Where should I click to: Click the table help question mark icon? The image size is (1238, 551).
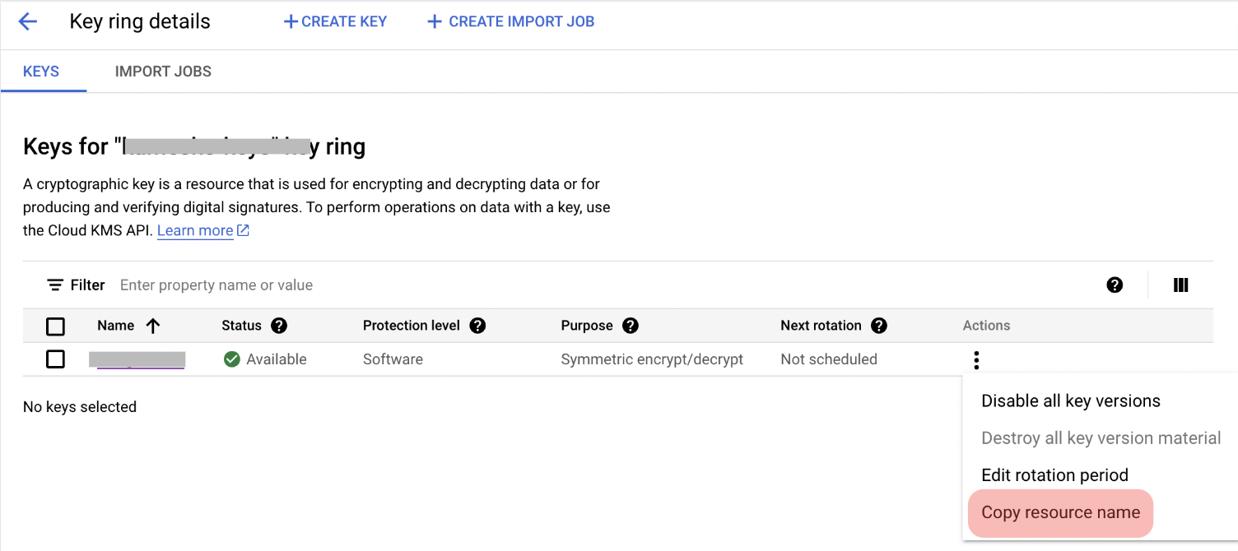[x=1115, y=285]
